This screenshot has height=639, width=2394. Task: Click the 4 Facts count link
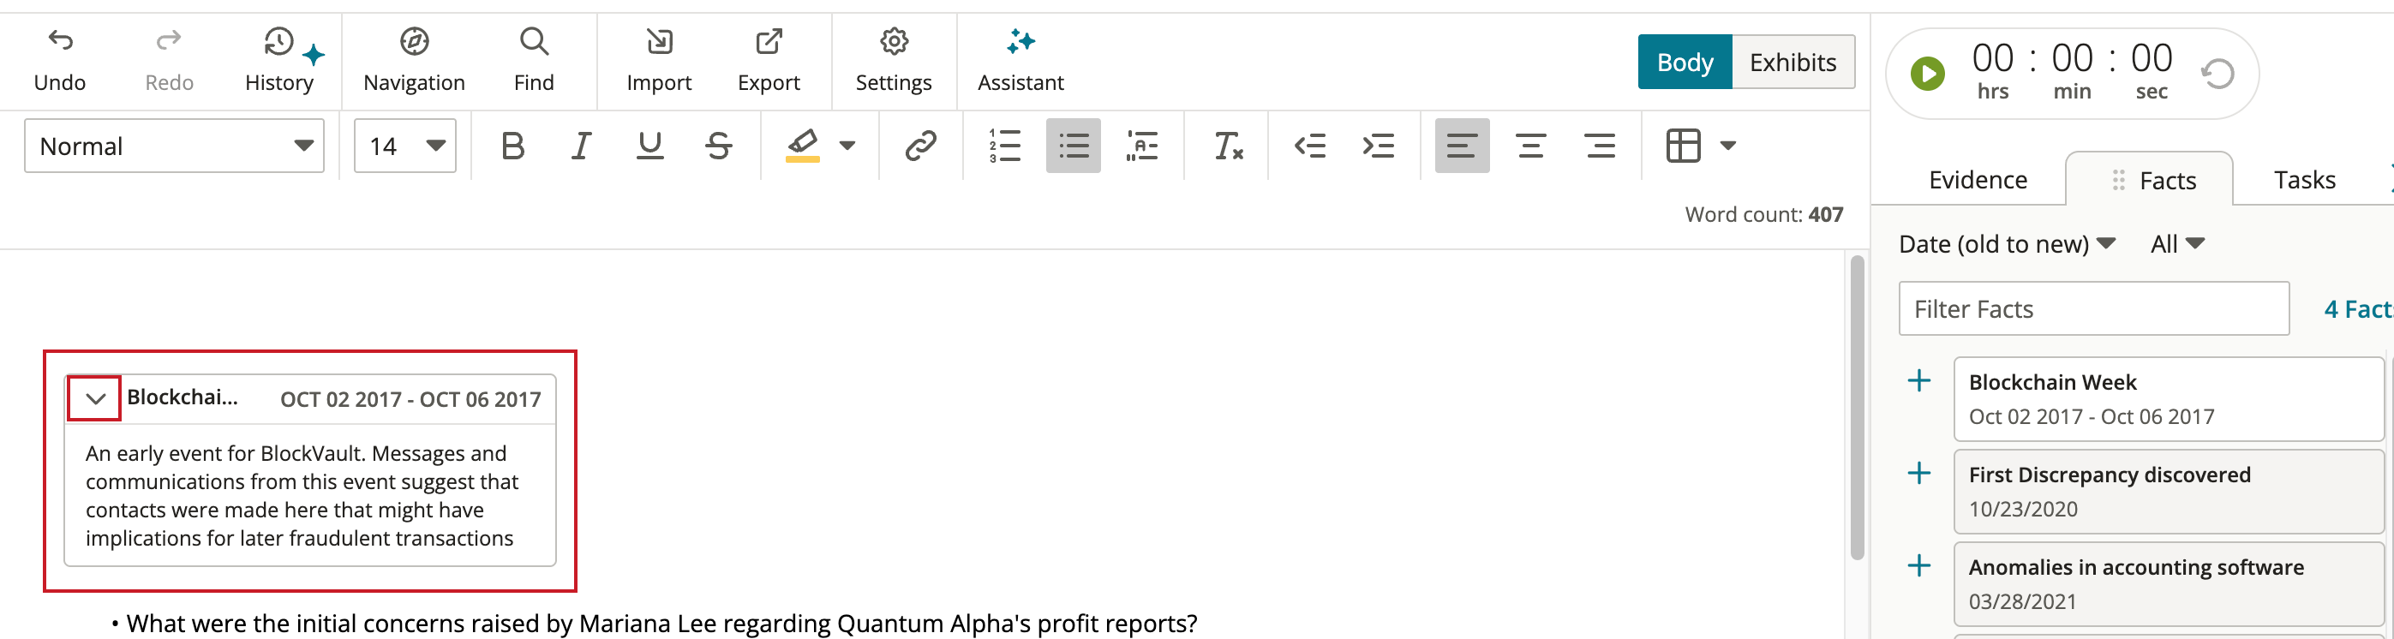2359,309
